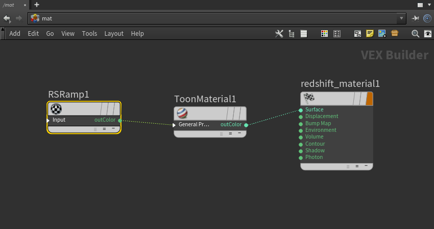Toggle the pin pane icon
This screenshot has height=229, width=434.
[x=415, y=18]
